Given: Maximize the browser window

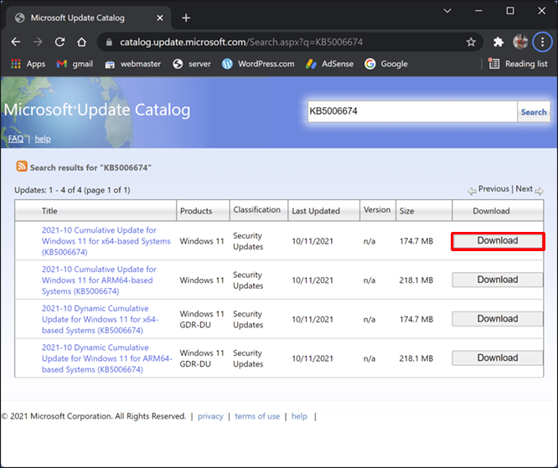Looking at the screenshot, I should tap(510, 11).
